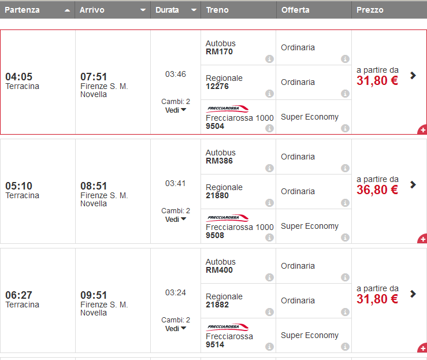Expand Vedi changes for 05:10 trip
Viewport: 427px width, 360px height.
tap(176, 220)
